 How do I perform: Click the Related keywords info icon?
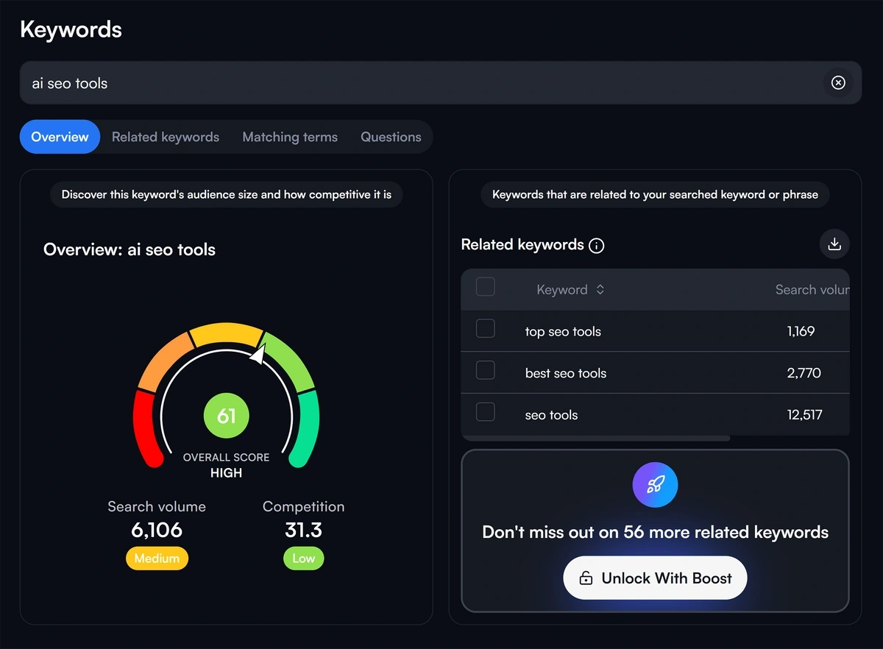597,246
